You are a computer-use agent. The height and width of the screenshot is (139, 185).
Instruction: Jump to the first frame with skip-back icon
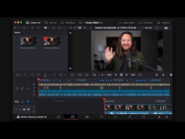pos(109,75)
